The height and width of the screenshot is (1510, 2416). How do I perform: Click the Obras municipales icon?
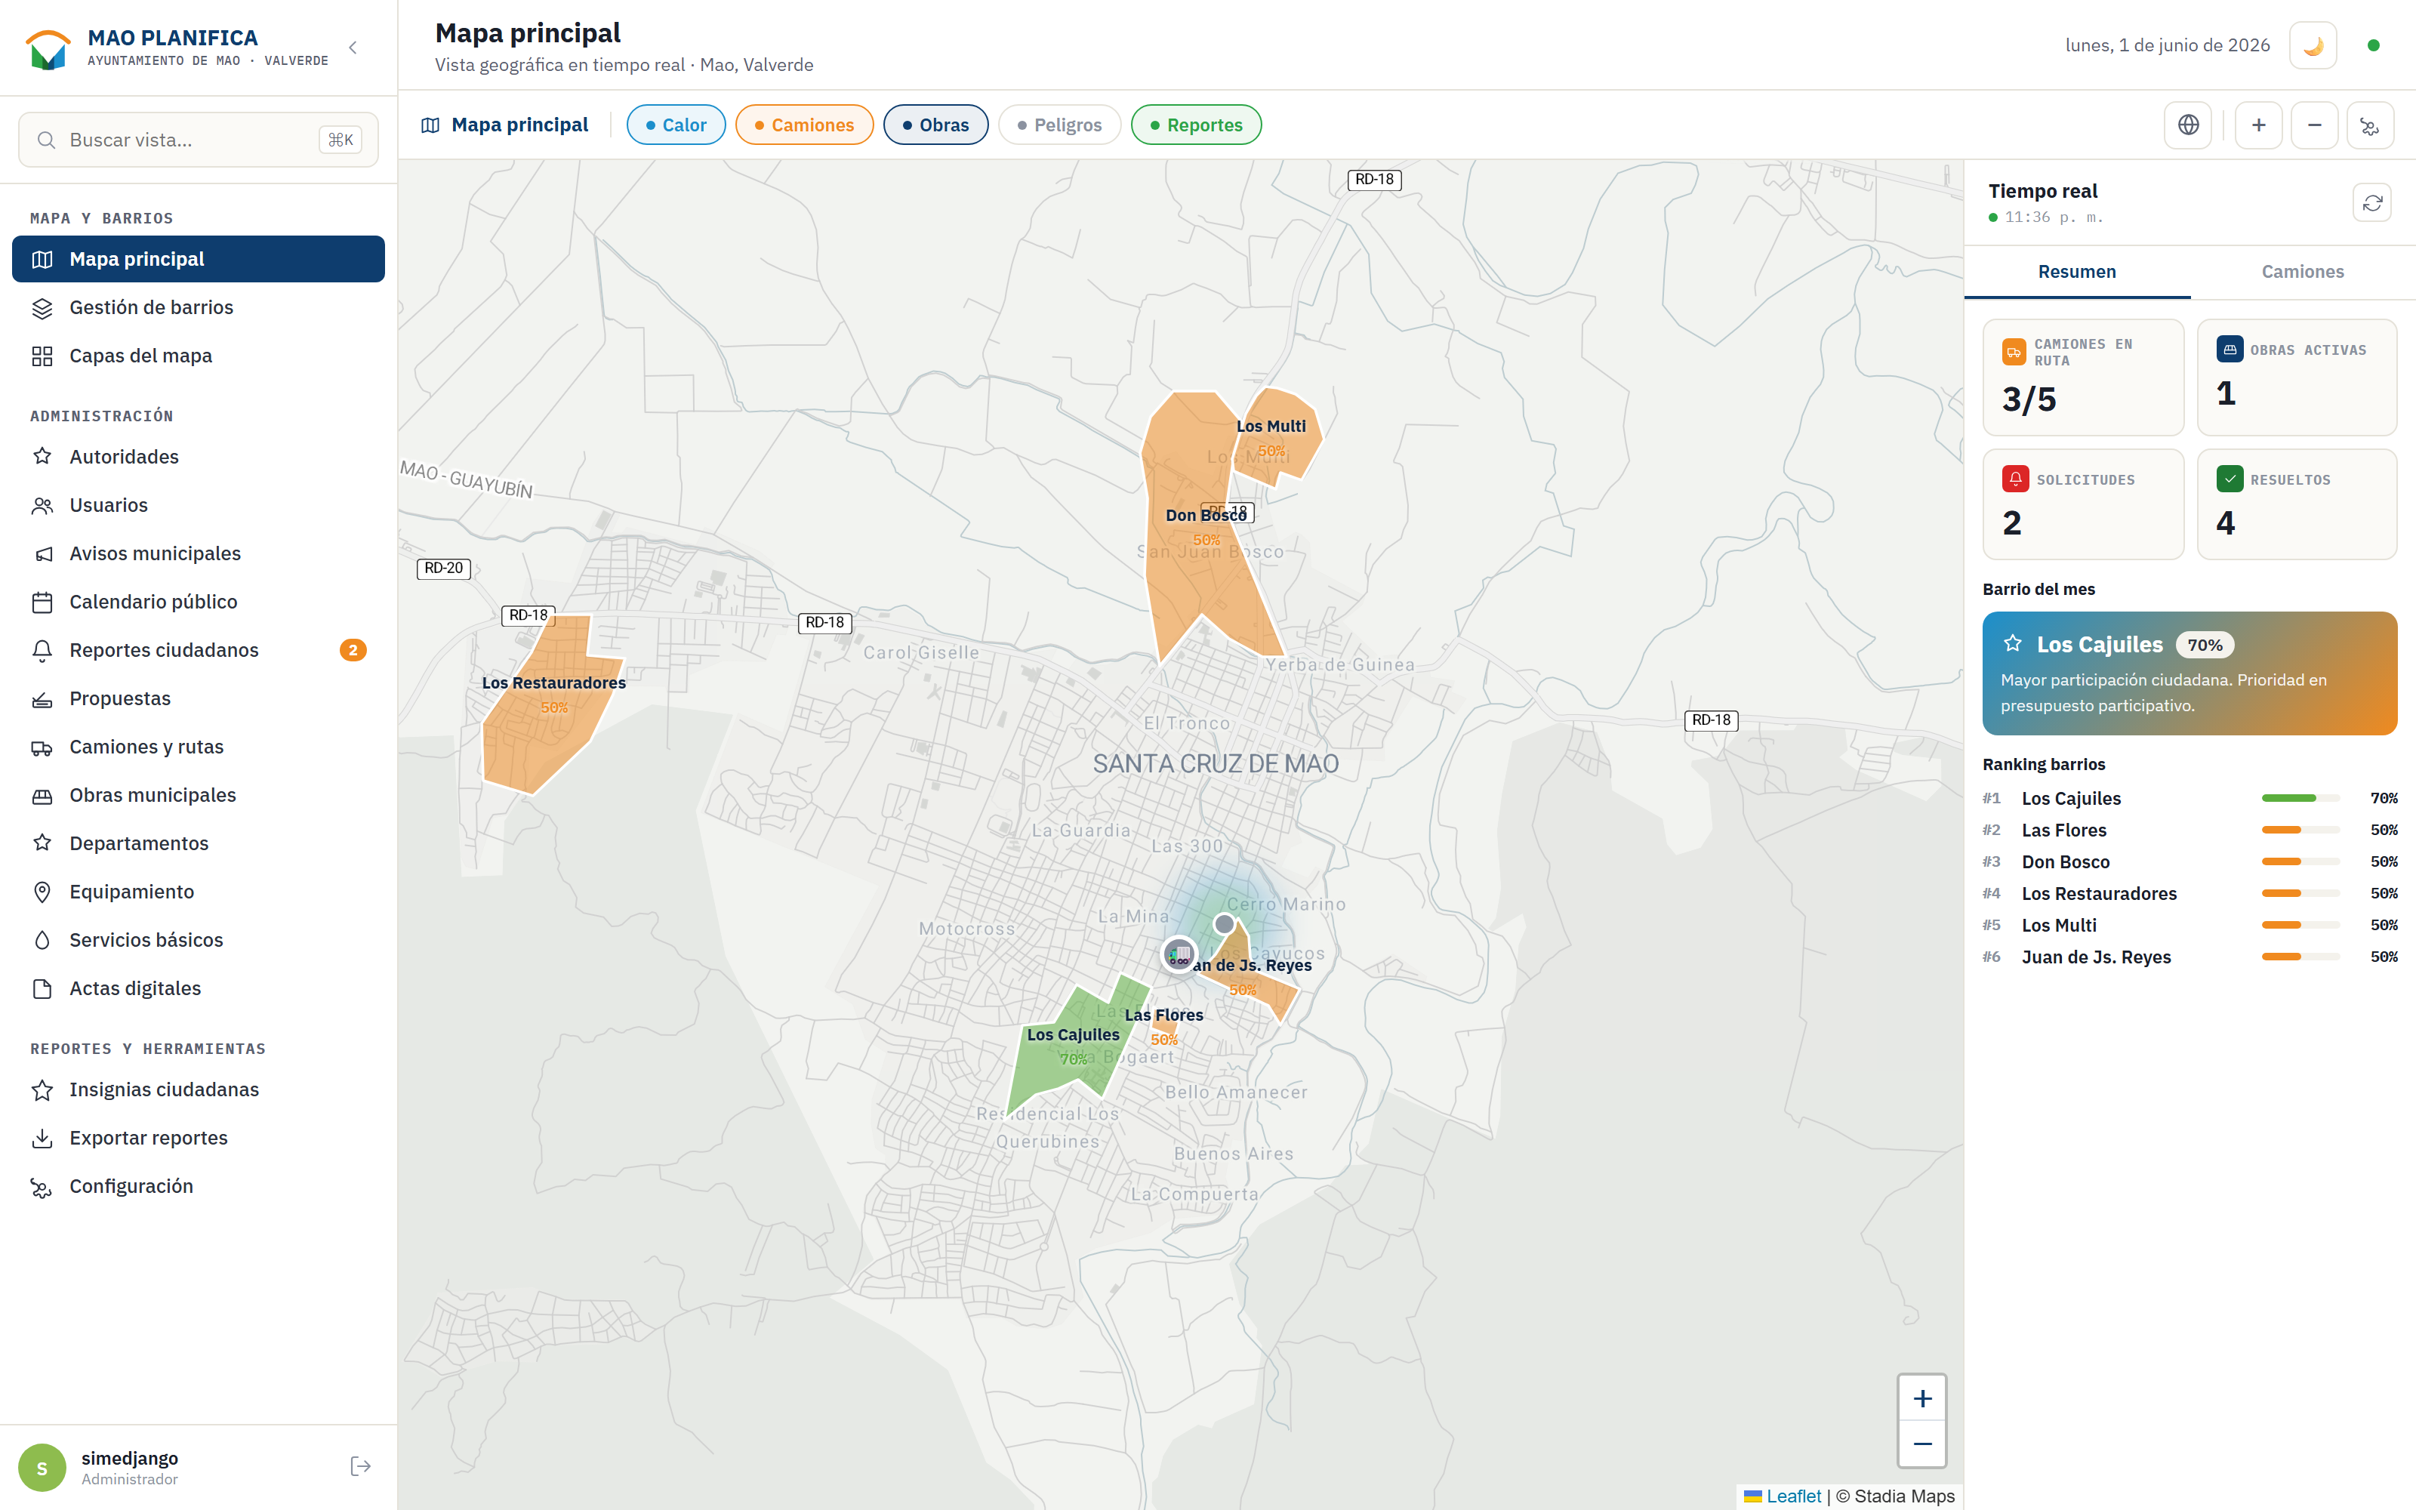click(42, 796)
